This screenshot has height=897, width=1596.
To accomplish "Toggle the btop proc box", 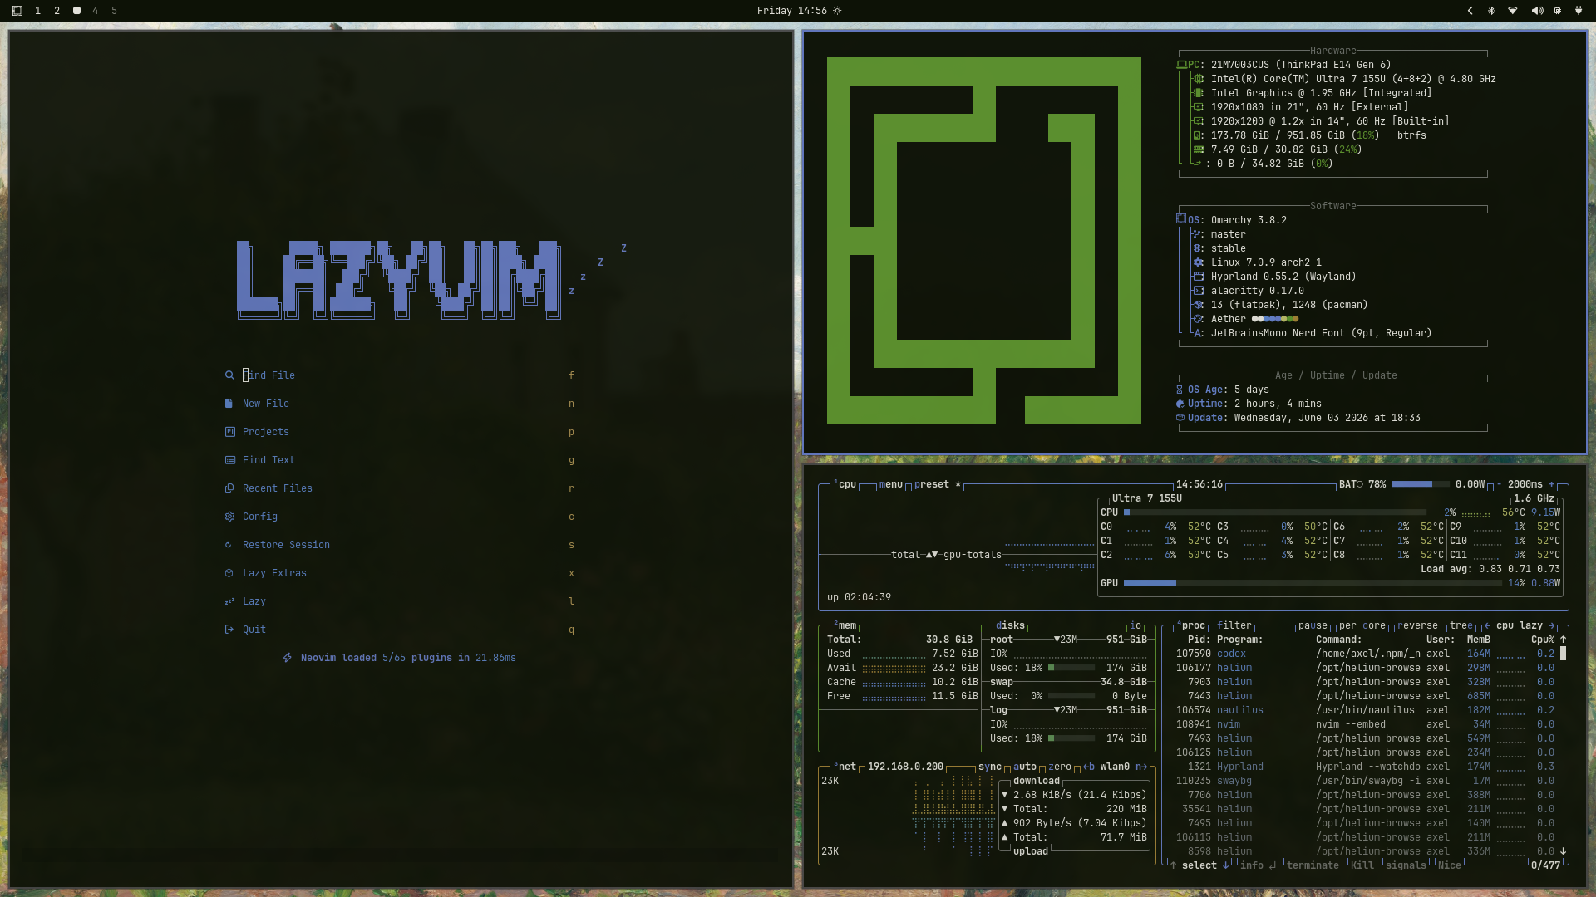I will click(1191, 625).
